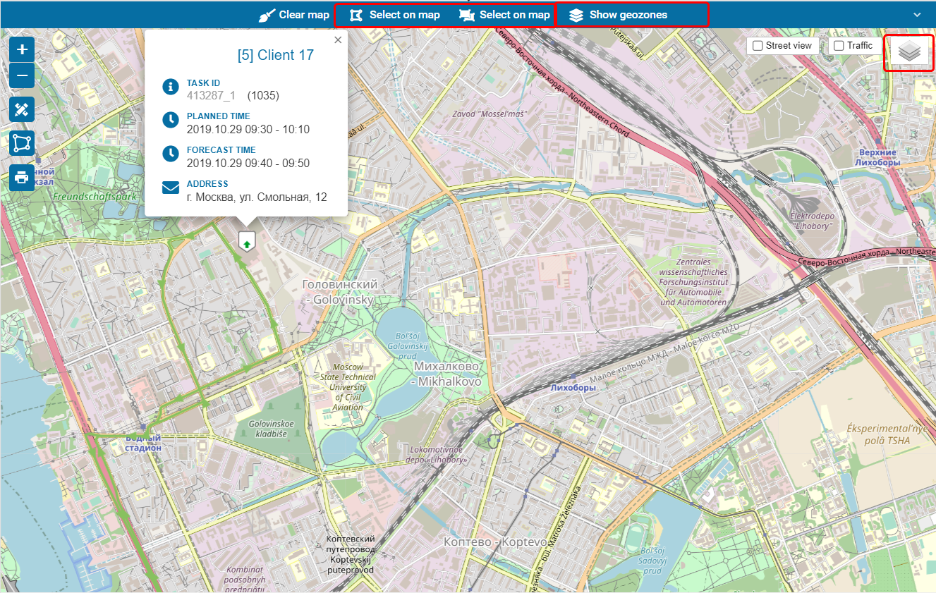Click Clear map in the top toolbar
936x593 pixels.
pyautogui.click(x=294, y=15)
